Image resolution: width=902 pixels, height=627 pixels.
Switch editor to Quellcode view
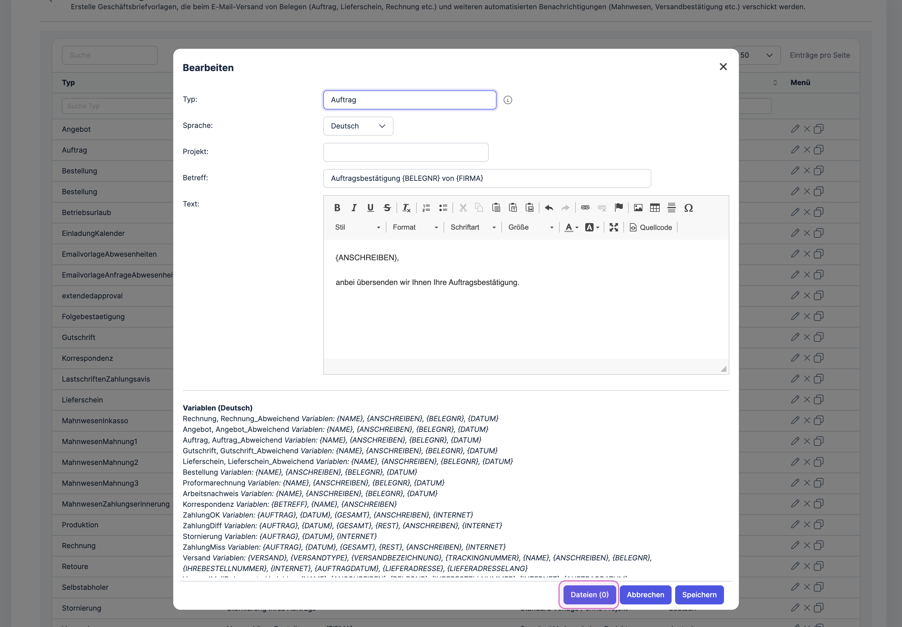(650, 227)
